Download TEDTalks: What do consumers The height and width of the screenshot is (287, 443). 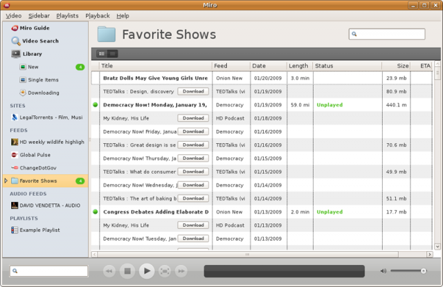(193, 172)
